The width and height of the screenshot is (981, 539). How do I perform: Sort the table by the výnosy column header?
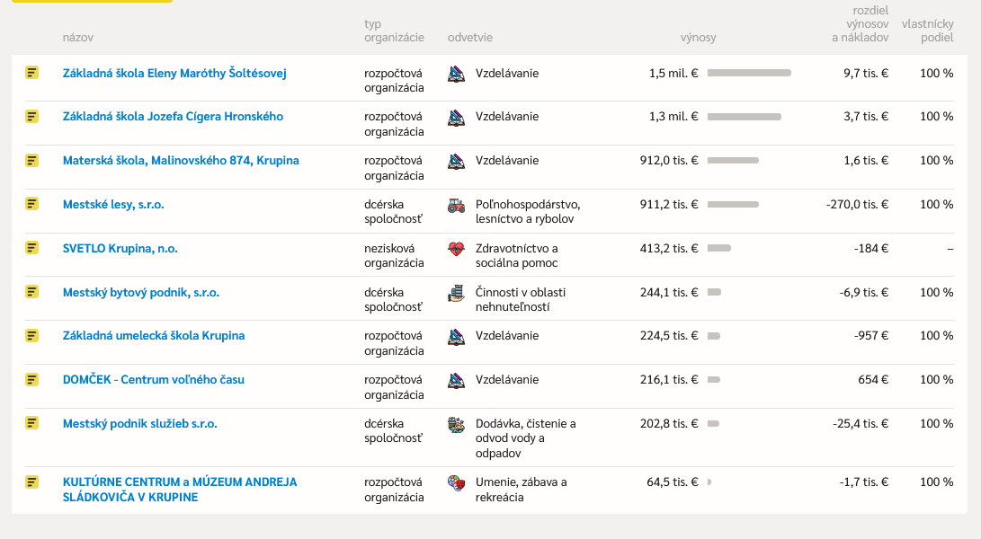click(699, 38)
